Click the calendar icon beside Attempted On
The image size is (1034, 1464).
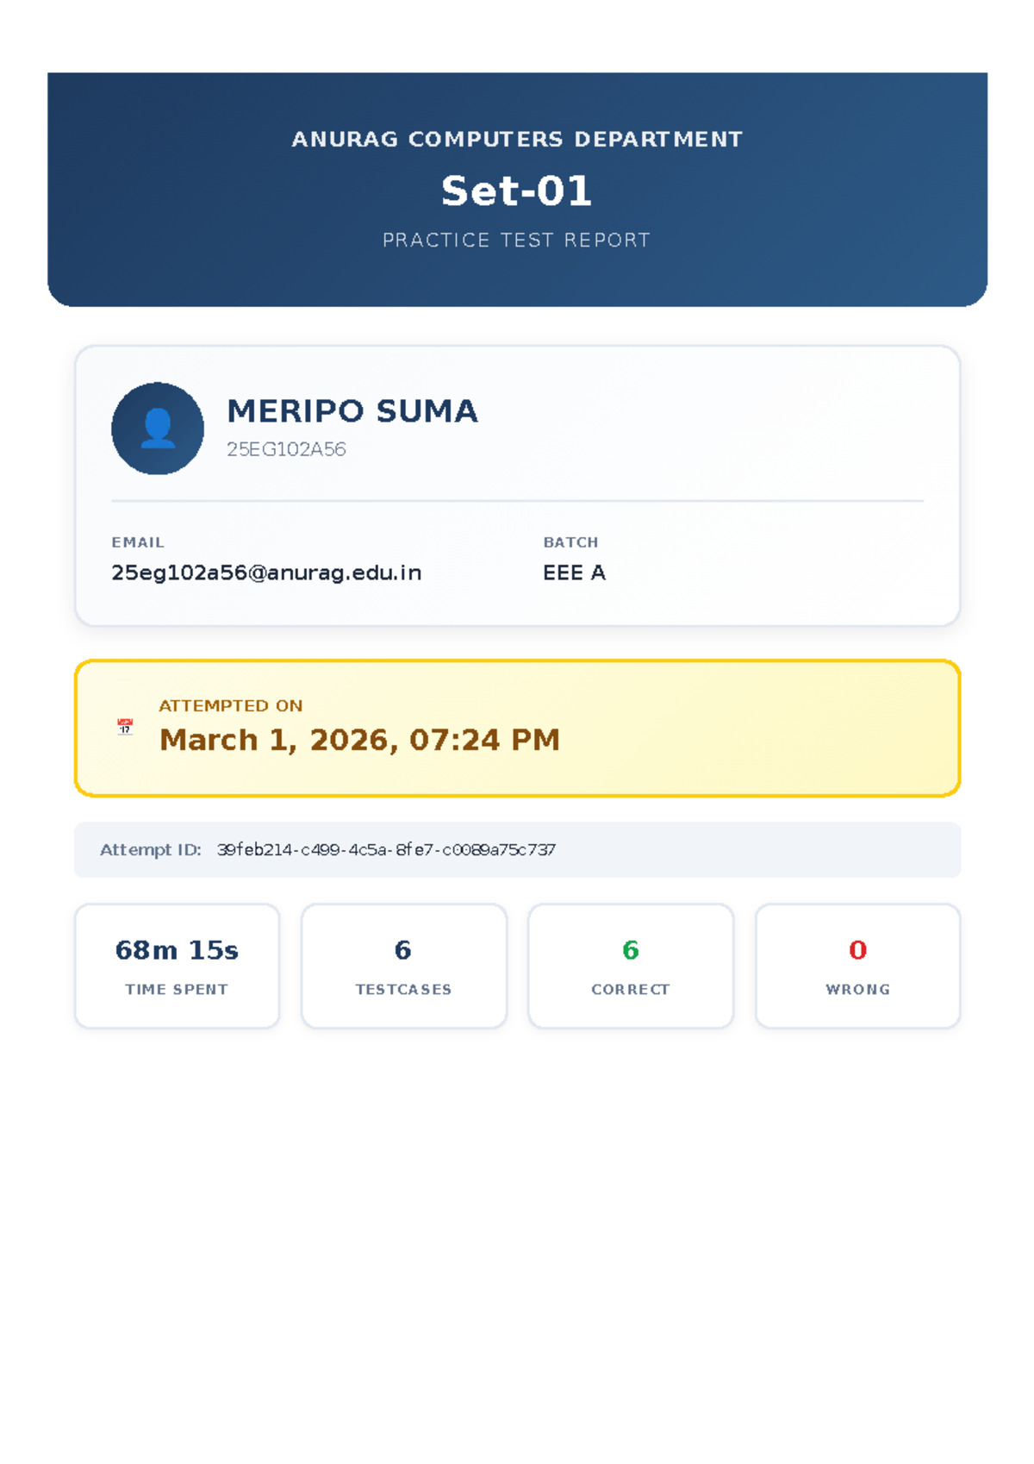[125, 727]
